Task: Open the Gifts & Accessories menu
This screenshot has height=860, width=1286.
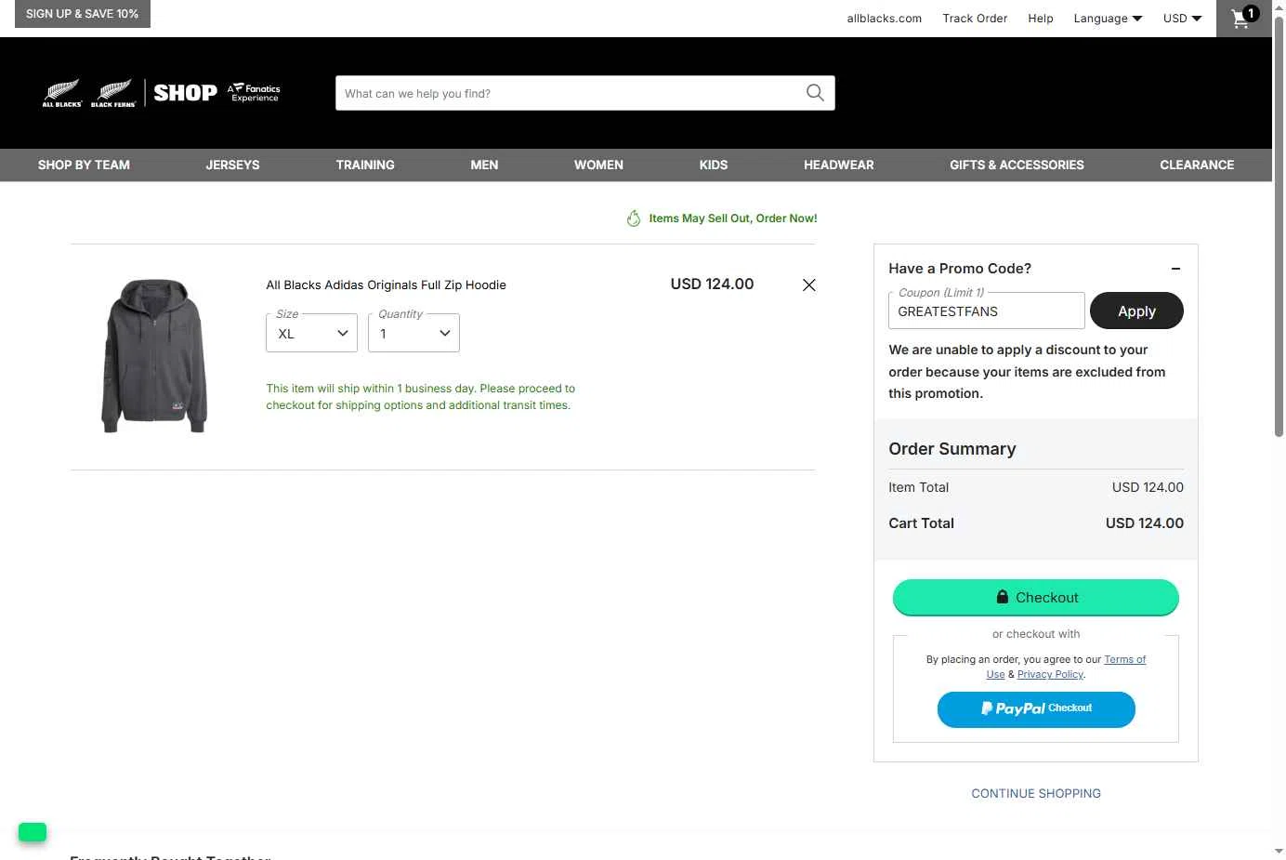Action: pyautogui.click(x=1017, y=165)
